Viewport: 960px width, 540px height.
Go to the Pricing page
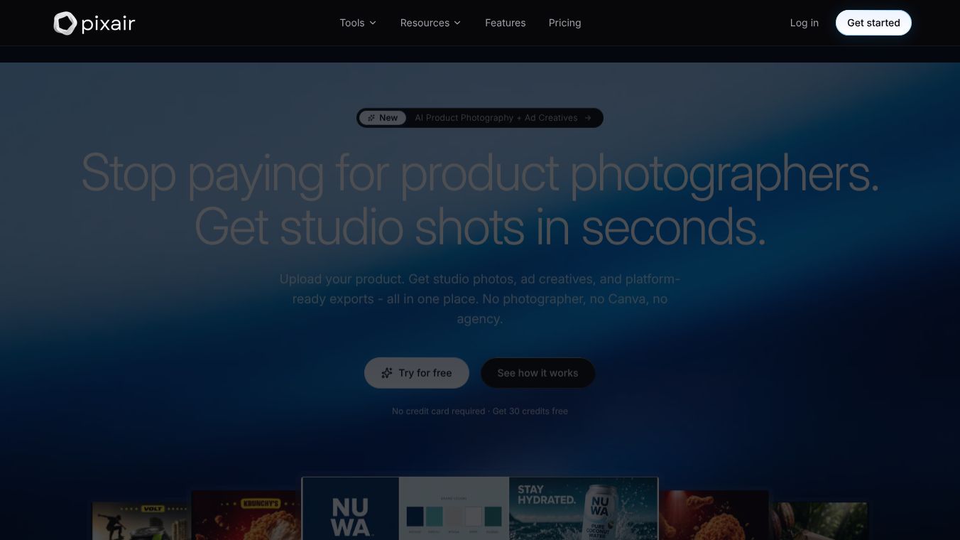click(x=565, y=23)
